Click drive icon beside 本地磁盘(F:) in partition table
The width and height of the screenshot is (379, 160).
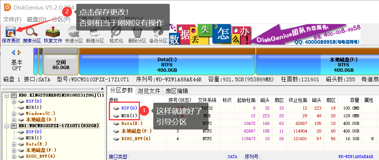pyautogui.click(x=116, y=131)
